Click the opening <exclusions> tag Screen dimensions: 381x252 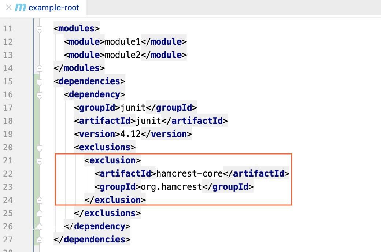click(x=105, y=147)
